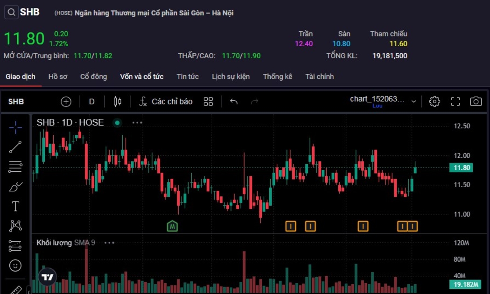Open the Cổ đông tab
Screen dimensions: 490x294
tap(93, 77)
